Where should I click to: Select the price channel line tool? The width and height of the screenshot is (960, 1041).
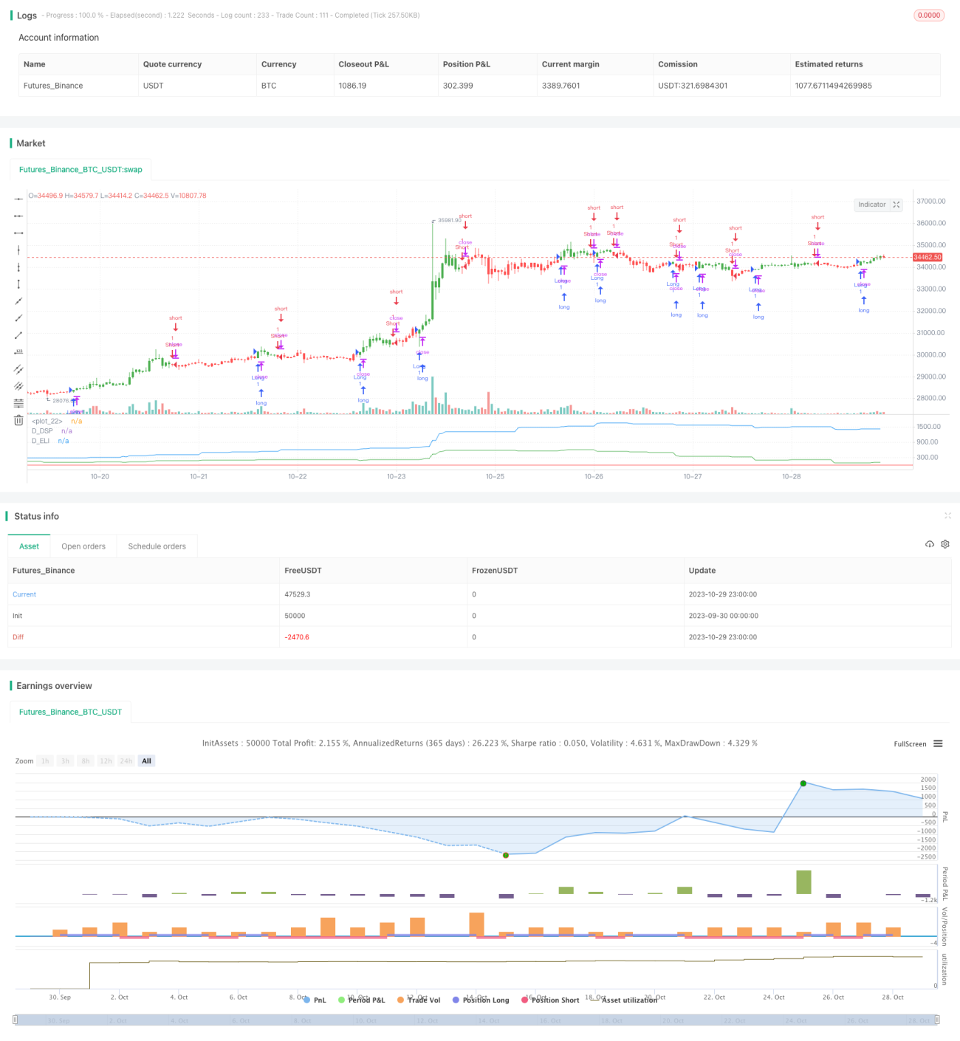click(18, 368)
